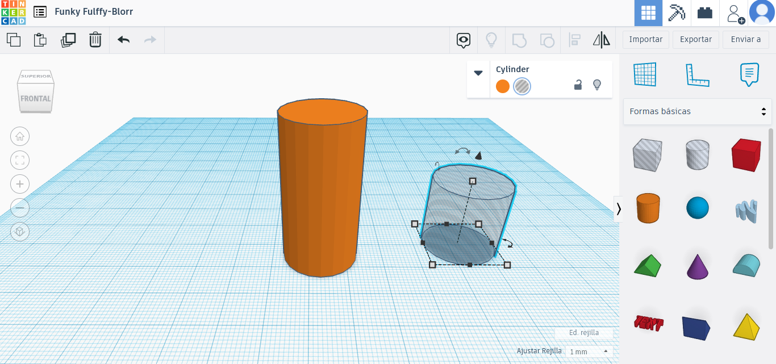Copy the selected shape
This screenshot has height=364, width=776.
coord(14,40)
